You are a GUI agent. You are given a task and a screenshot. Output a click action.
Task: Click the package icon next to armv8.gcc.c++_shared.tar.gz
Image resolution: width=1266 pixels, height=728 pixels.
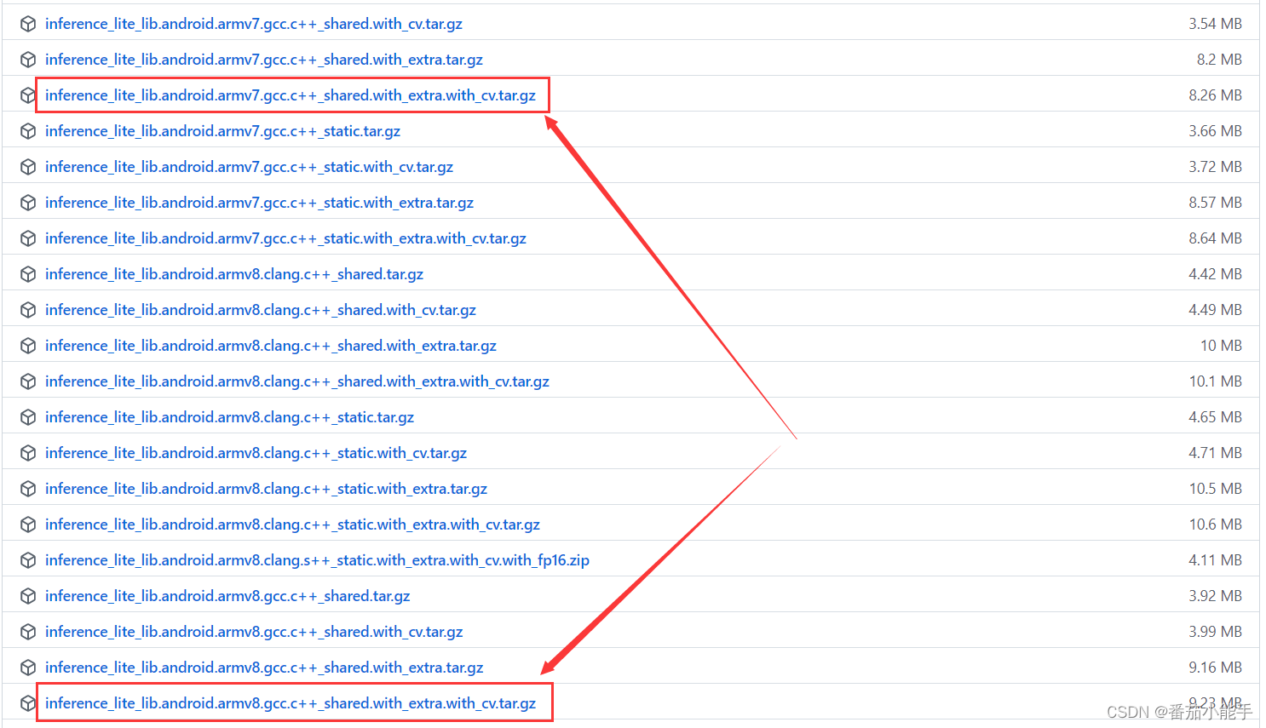tap(27, 595)
